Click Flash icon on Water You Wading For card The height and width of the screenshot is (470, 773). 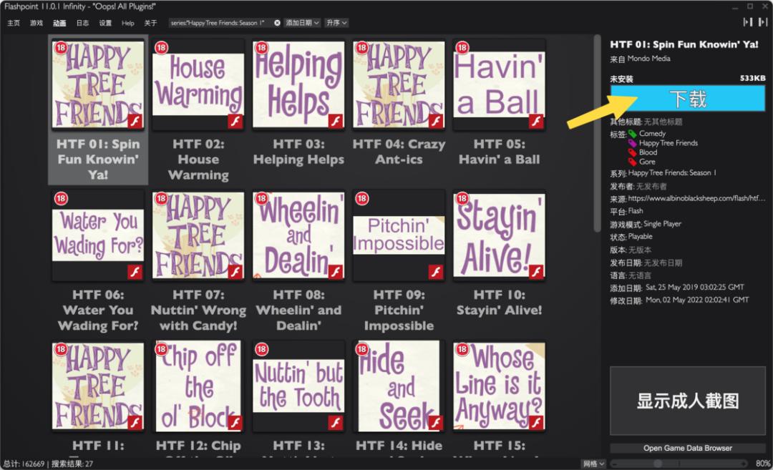135,272
